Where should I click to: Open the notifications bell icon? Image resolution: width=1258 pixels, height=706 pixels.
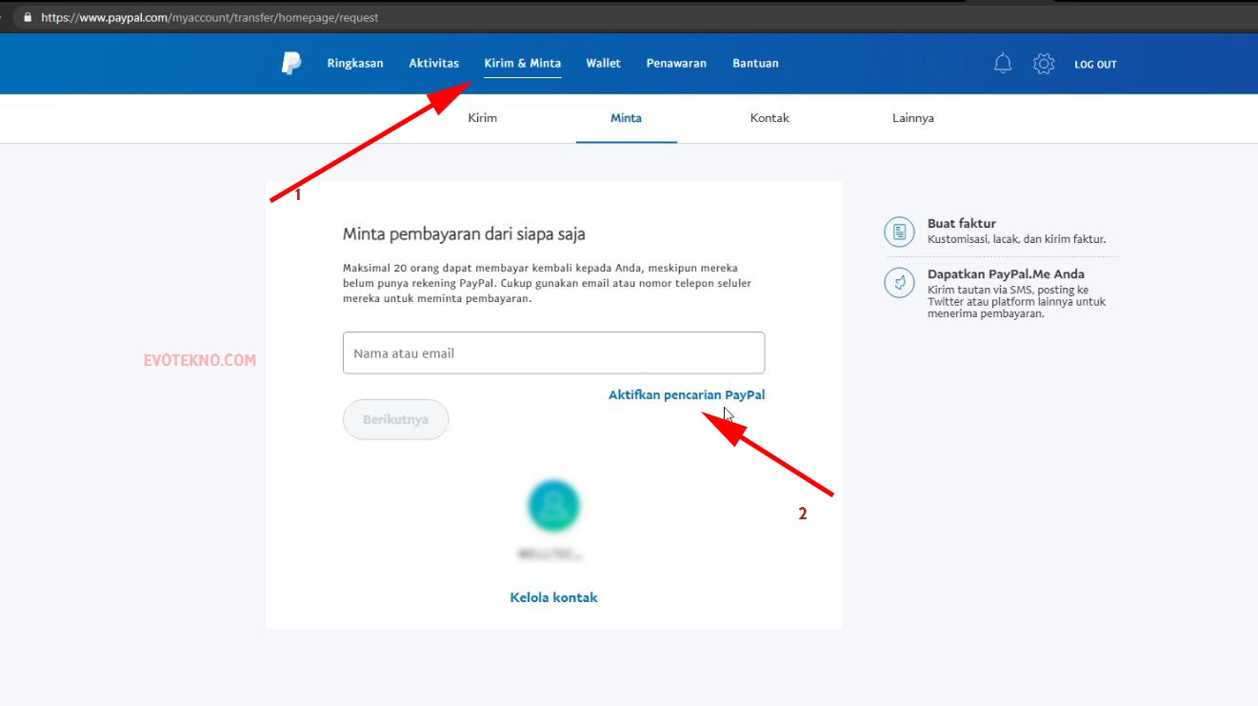point(1003,64)
